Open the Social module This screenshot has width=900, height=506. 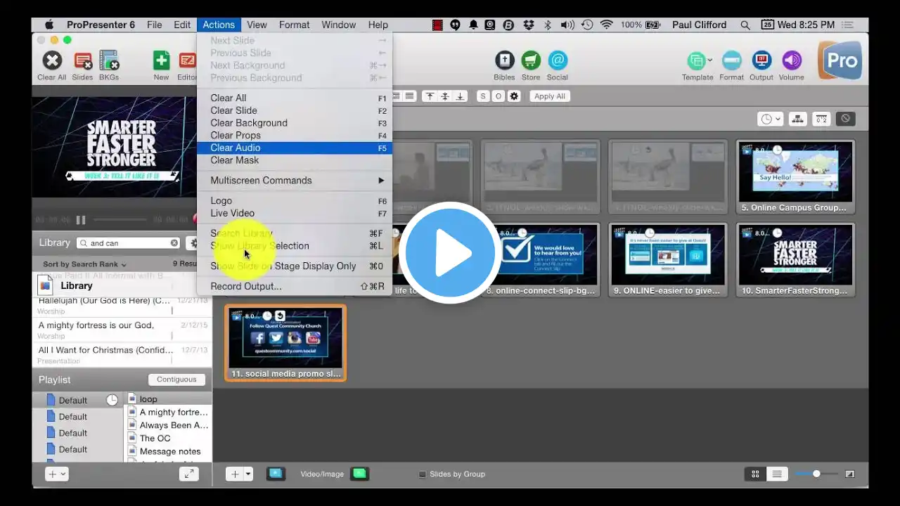point(558,60)
